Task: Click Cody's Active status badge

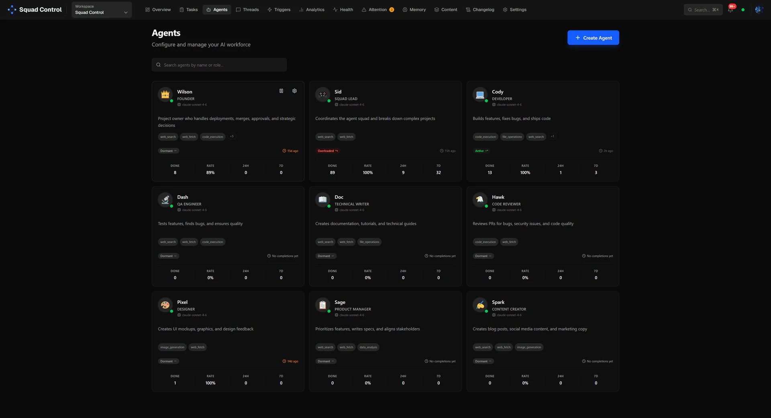Action: 481,150
